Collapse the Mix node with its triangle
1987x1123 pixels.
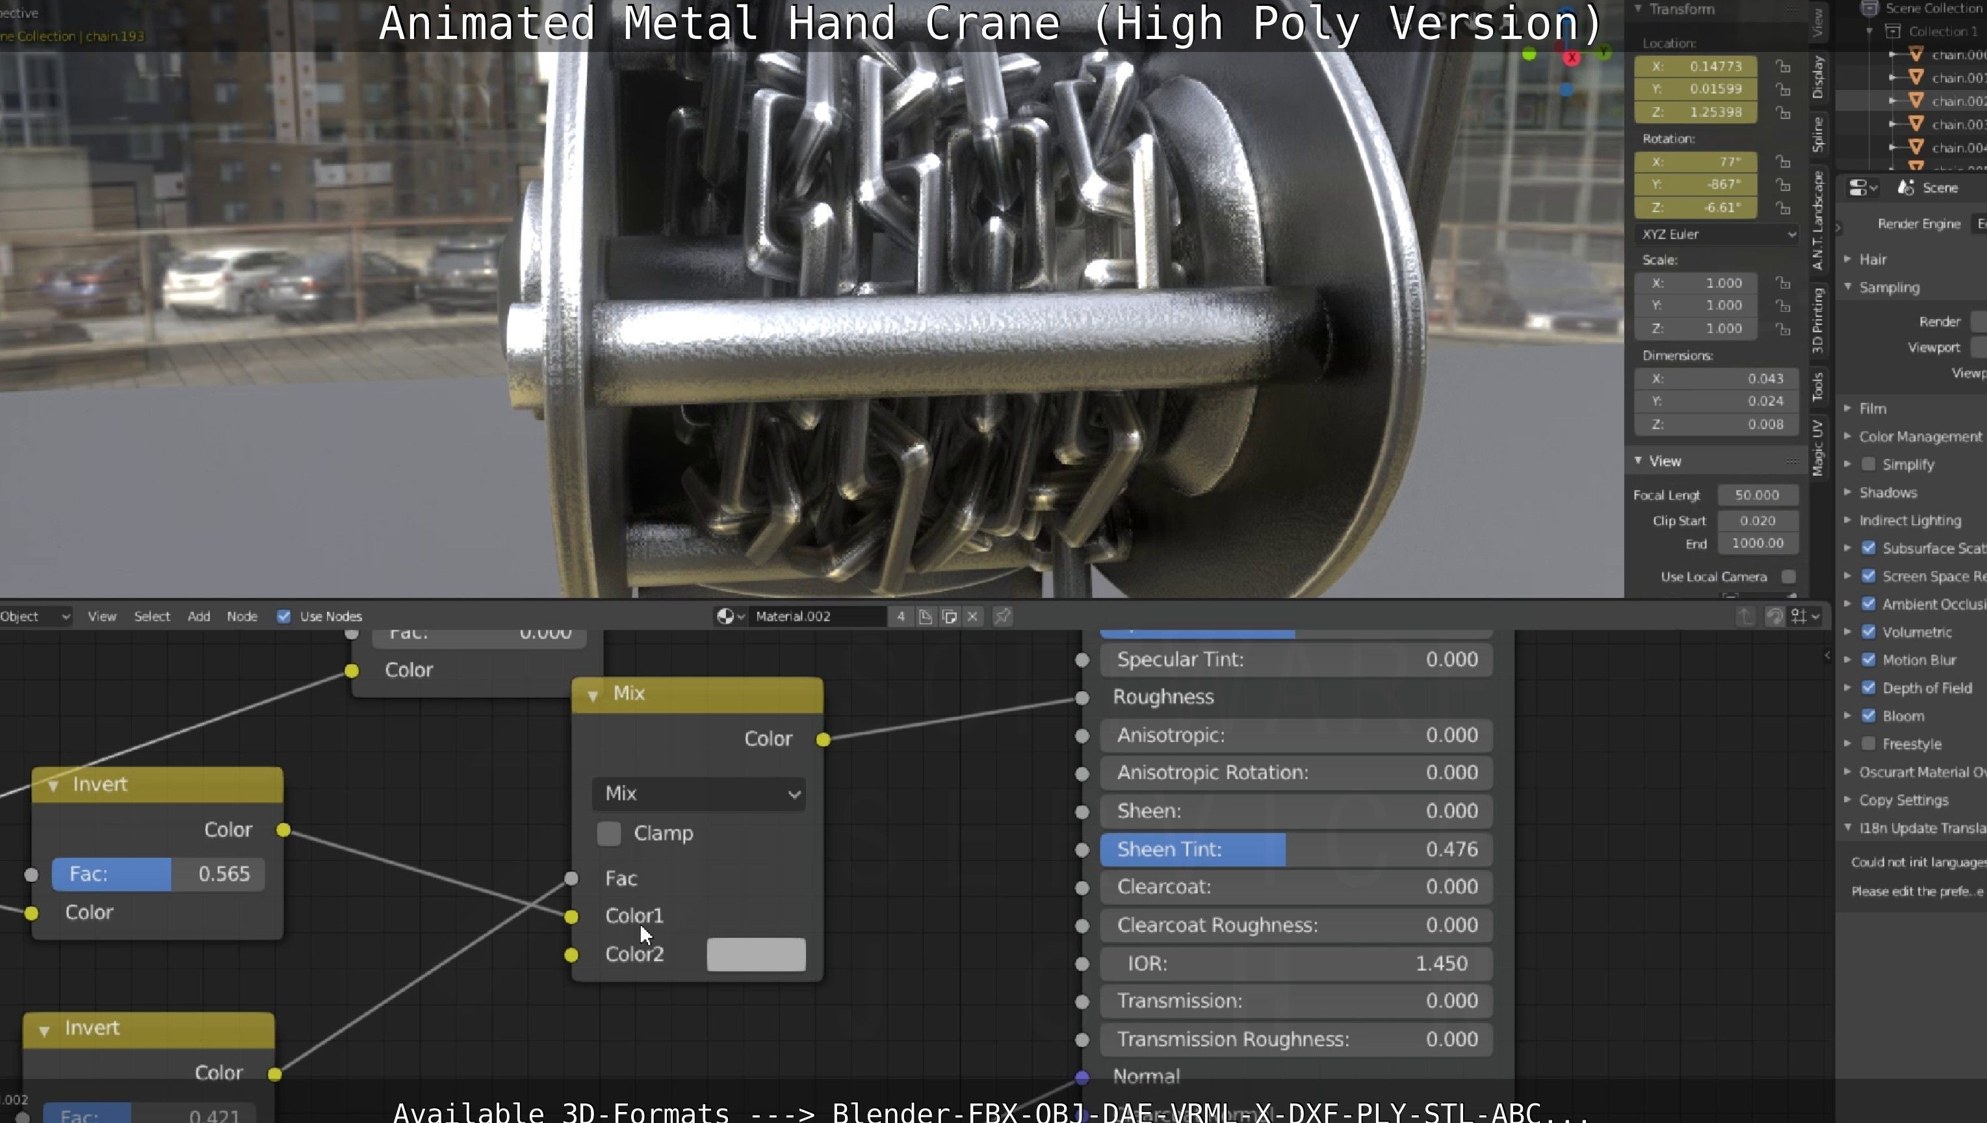coord(592,696)
